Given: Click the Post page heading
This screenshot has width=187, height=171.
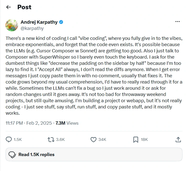Looking at the screenshot, I should point(24,7).
